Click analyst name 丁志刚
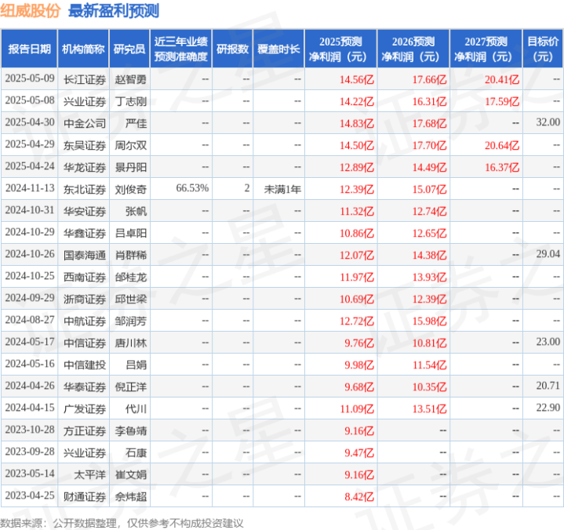 (x=130, y=101)
